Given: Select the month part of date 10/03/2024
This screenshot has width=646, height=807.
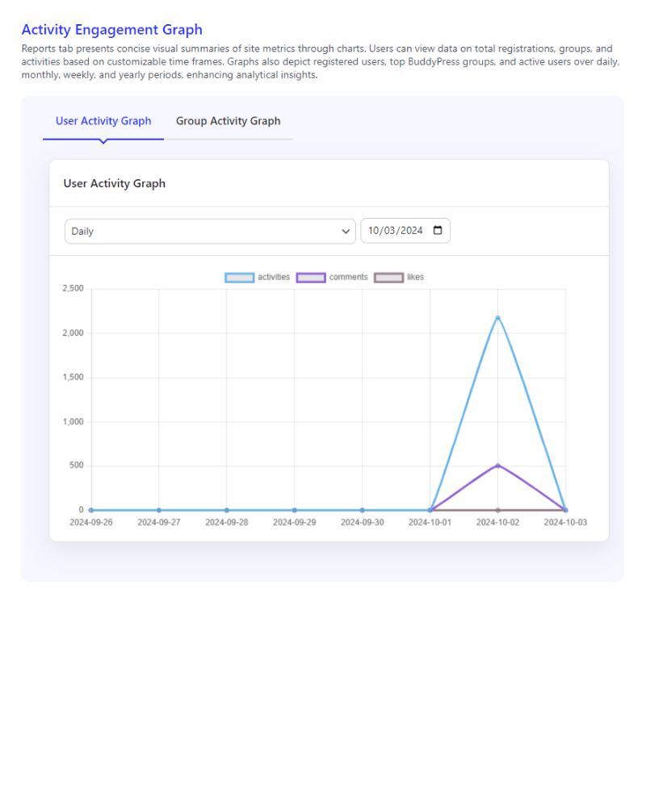Looking at the screenshot, I should point(374,230).
